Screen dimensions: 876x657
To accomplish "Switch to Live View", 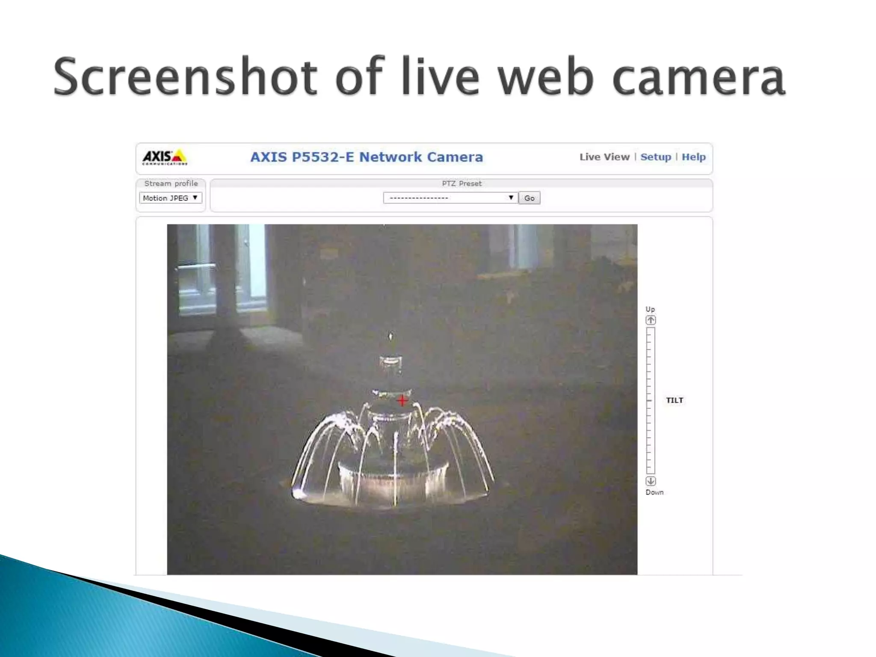I will (604, 157).
